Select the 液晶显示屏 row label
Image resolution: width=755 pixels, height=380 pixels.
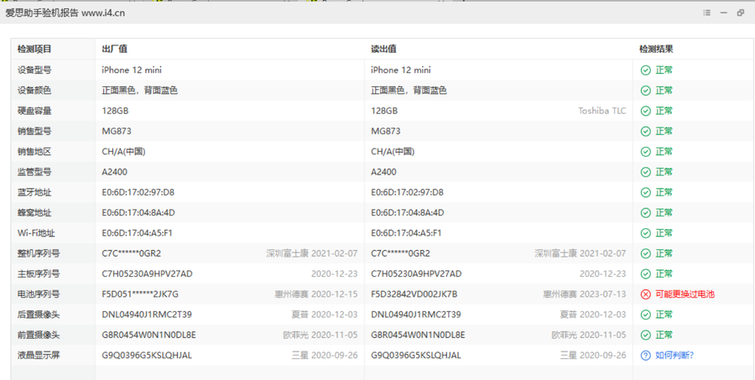coord(39,356)
